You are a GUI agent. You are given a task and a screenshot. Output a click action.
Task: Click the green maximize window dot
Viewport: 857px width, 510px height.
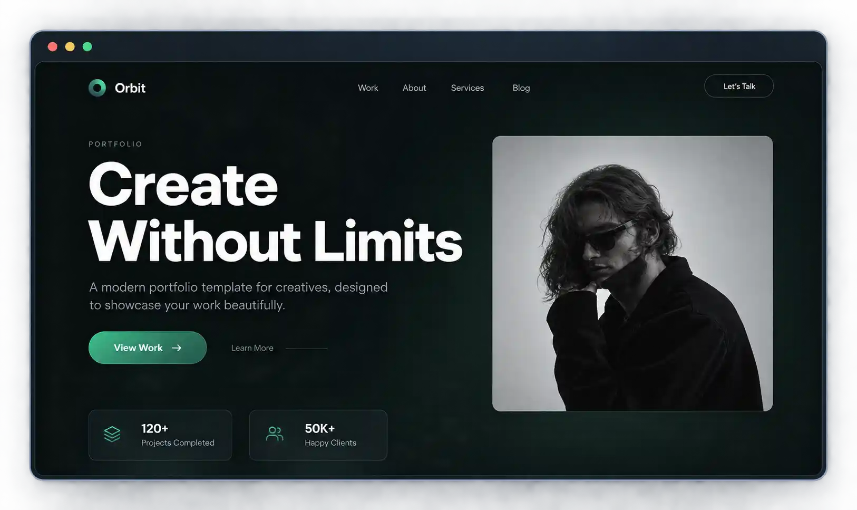(87, 47)
